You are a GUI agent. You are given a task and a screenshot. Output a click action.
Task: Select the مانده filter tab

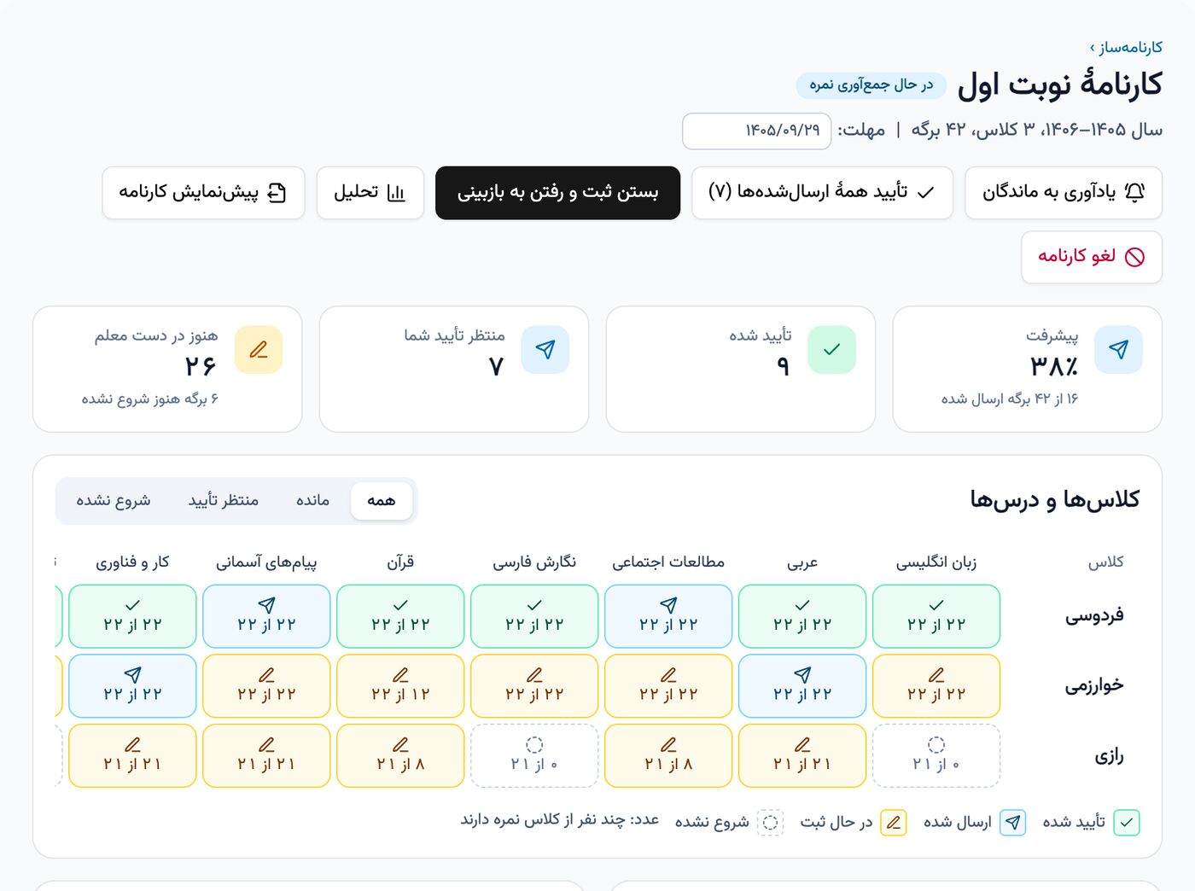312,501
